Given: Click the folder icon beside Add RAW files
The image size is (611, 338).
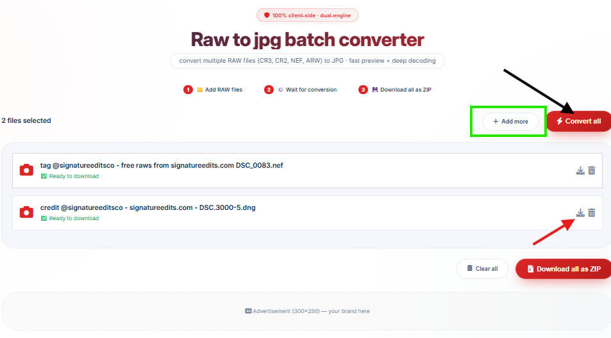Looking at the screenshot, I should coord(200,90).
